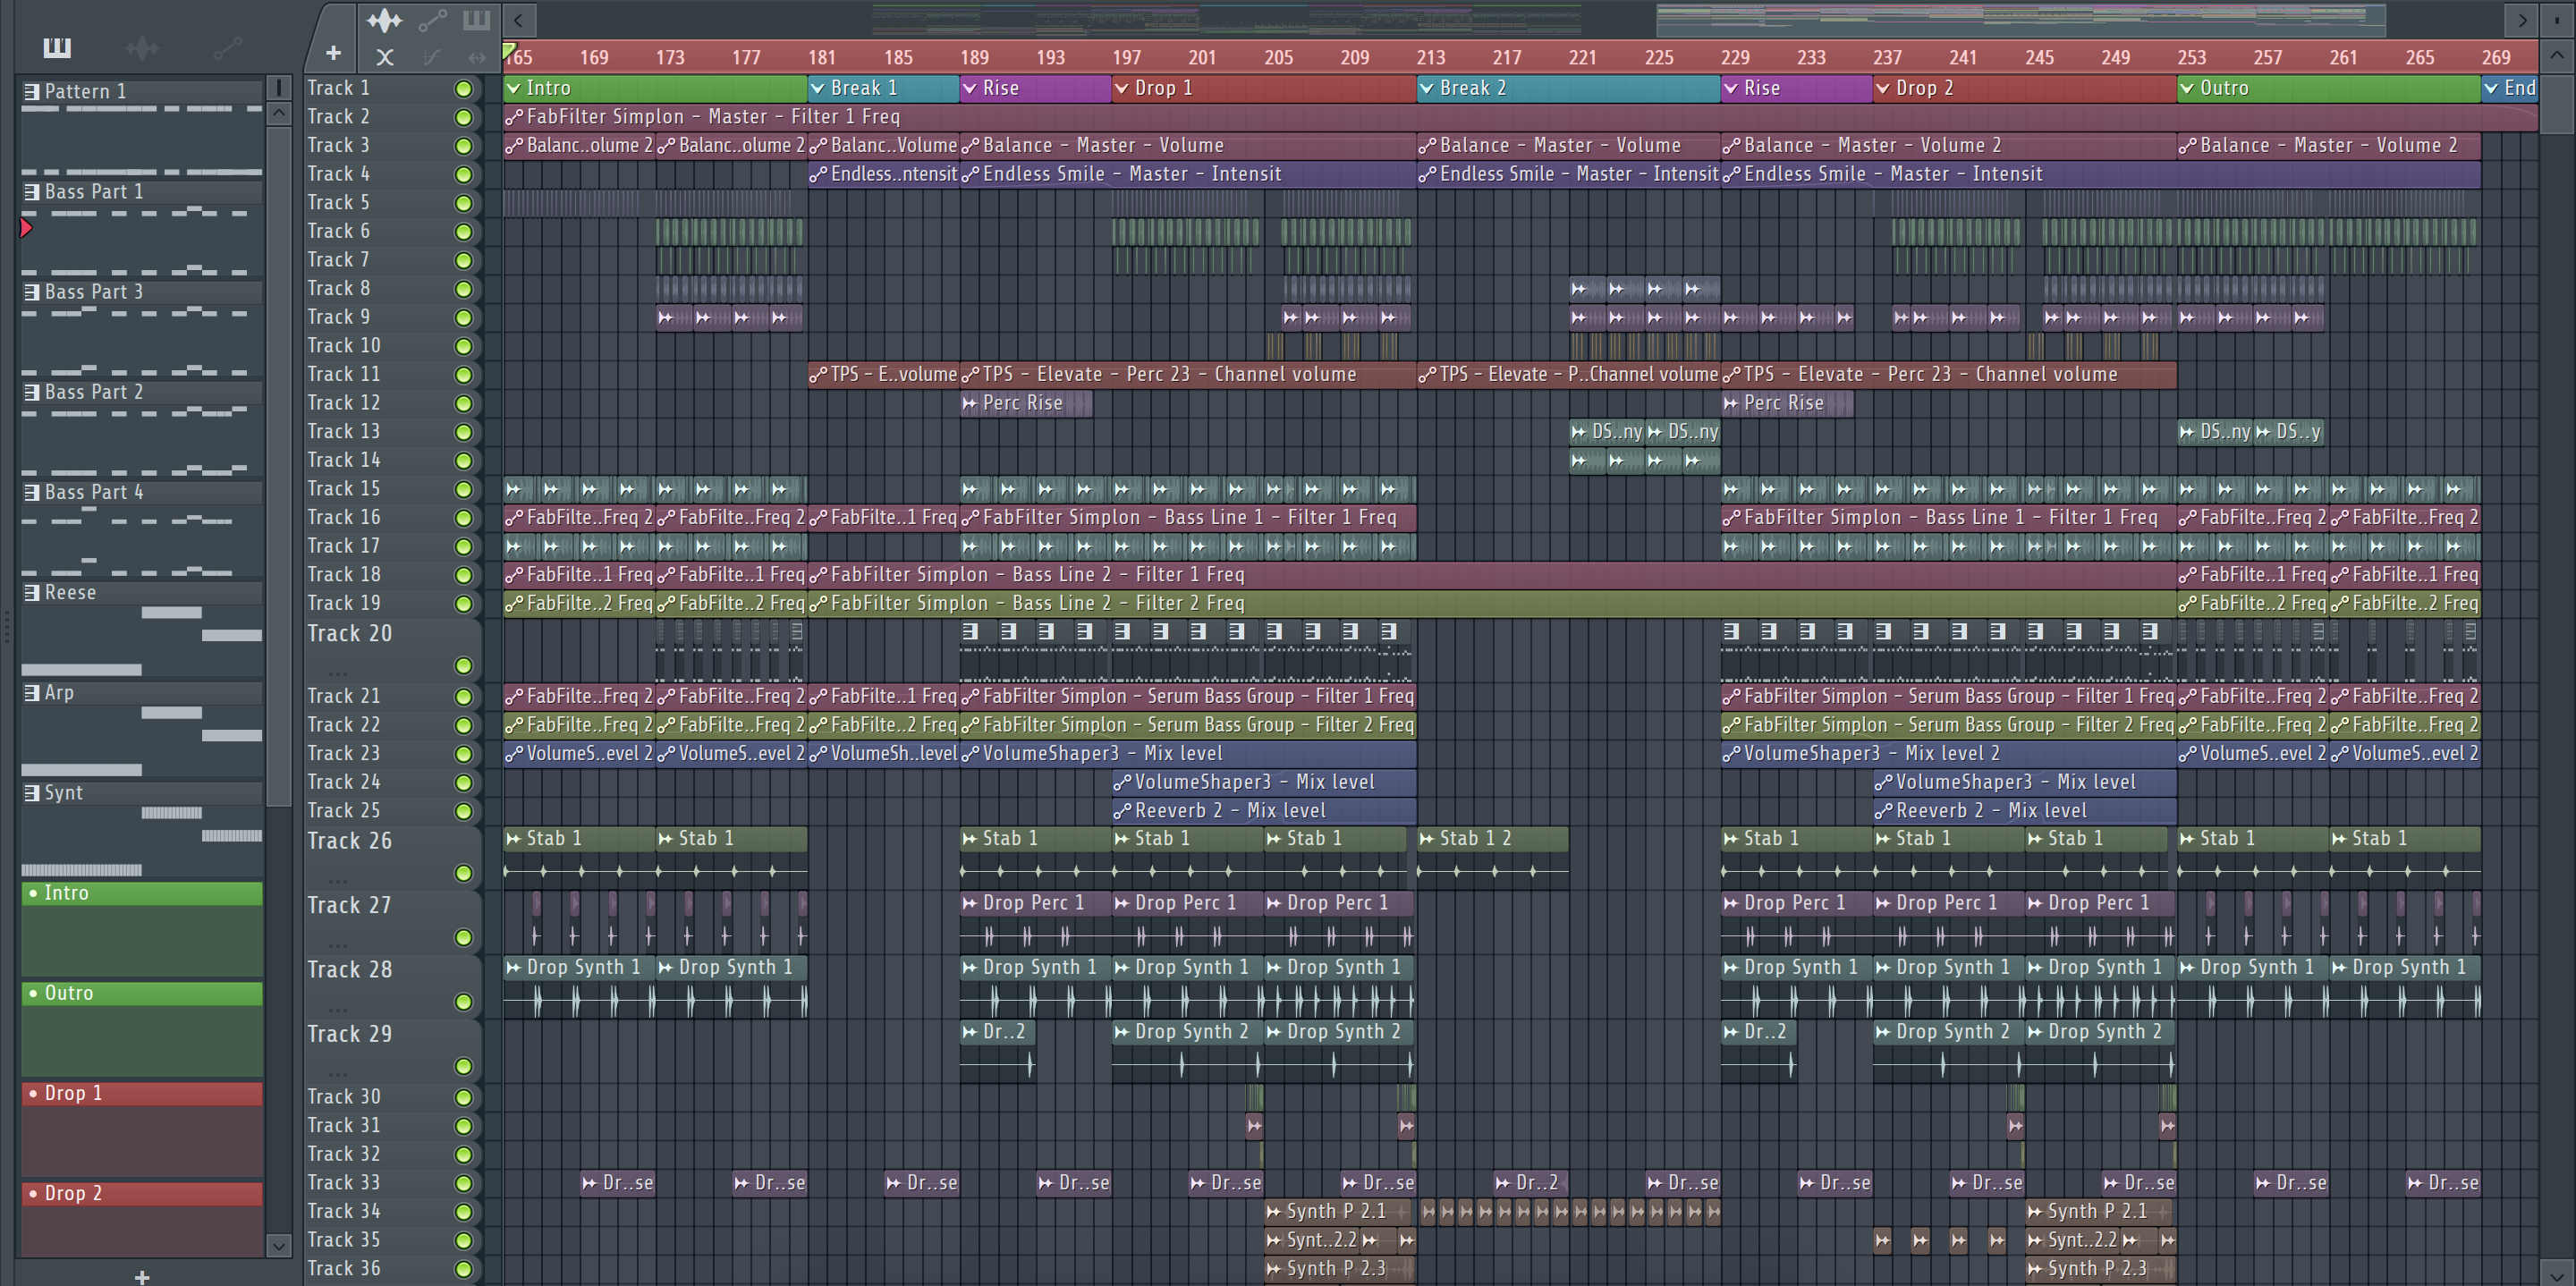Mute Track 36 with its green LED
The width and height of the screenshot is (2576, 1286).
(x=463, y=1269)
